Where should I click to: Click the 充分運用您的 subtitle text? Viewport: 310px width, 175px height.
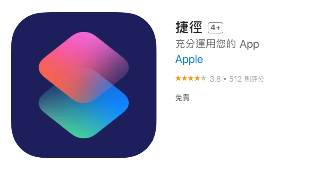coord(206,44)
